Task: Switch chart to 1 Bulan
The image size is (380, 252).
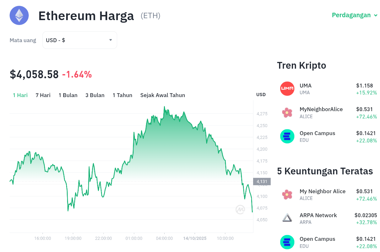Action: coord(68,95)
